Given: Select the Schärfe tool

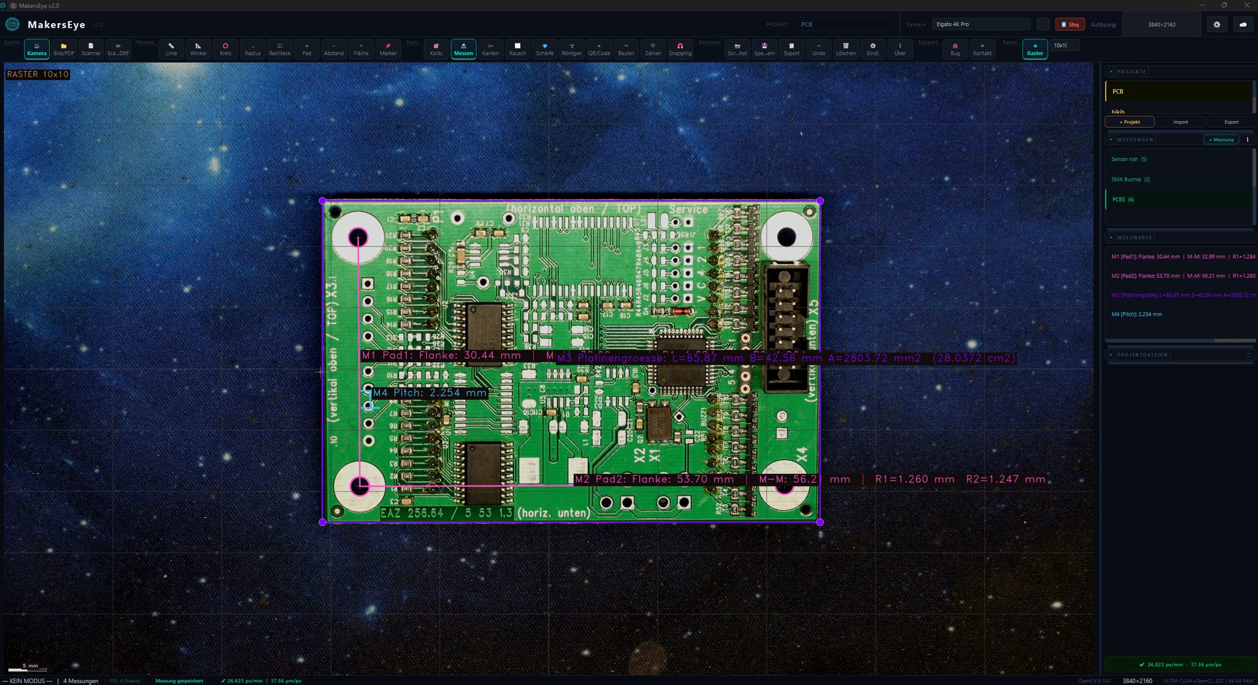Looking at the screenshot, I should point(544,48).
